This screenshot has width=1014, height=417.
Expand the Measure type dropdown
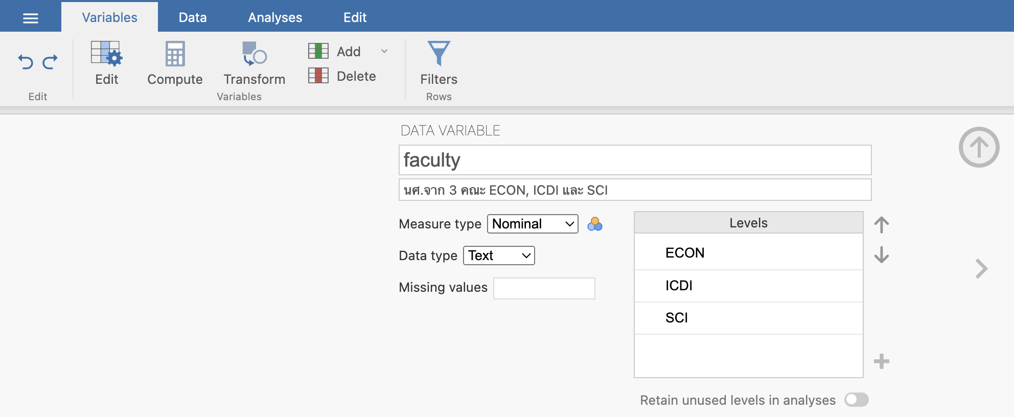[x=533, y=224]
